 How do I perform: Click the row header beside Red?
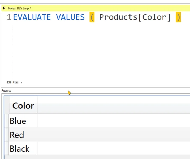(6, 134)
